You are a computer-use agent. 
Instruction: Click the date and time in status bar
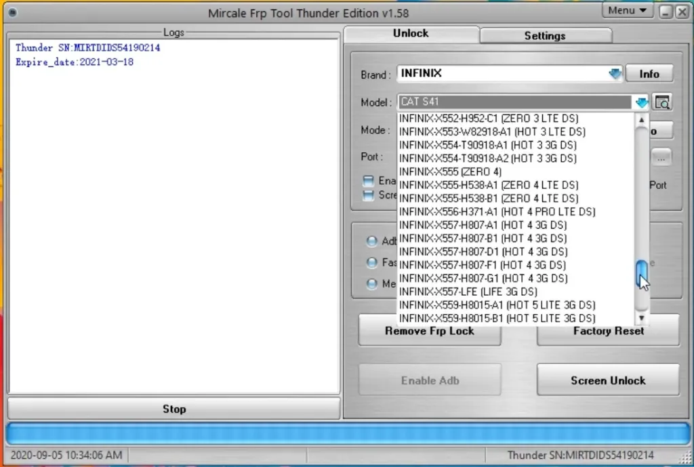point(66,455)
